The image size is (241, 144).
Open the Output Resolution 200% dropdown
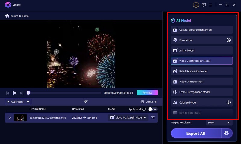219,122
